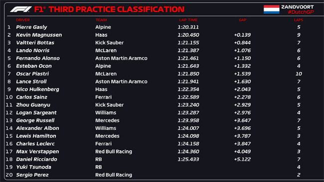Click Oscar Piastri's lap count 10

click(x=299, y=74)
